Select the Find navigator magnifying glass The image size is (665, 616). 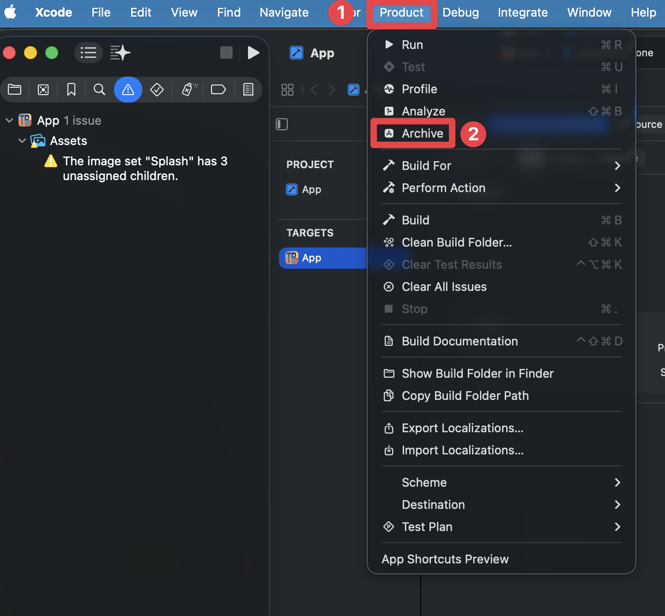(x=99, y=90)
